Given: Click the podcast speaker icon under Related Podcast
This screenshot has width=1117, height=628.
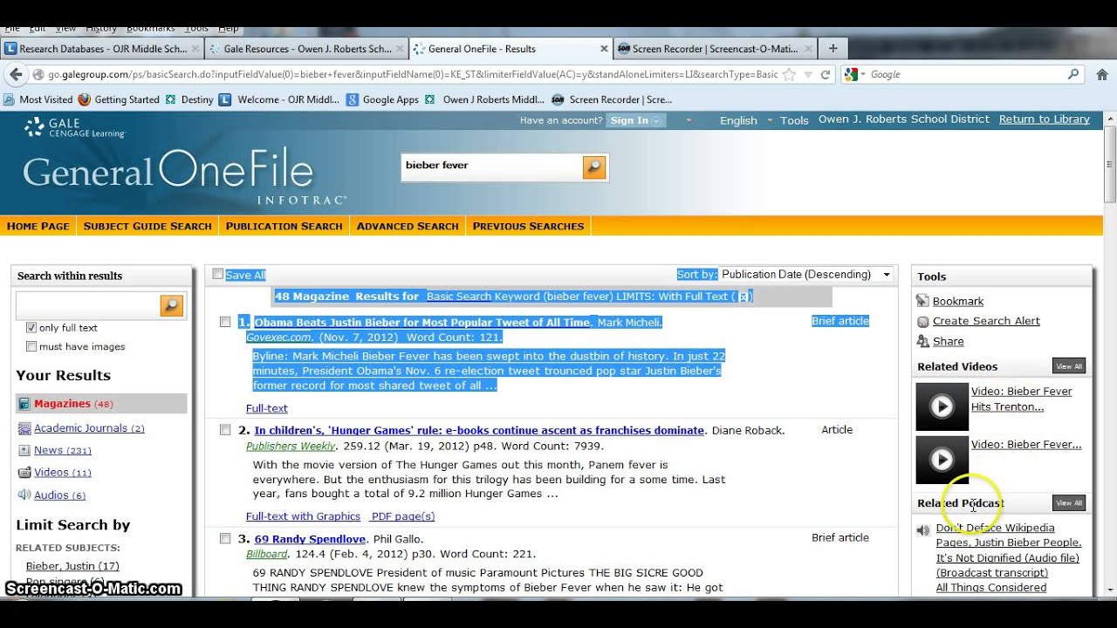Looking at the screenshot, I should point(923,529).
